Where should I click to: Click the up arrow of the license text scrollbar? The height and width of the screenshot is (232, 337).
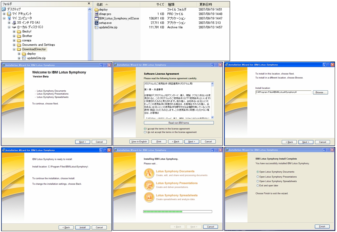[212, 84]
